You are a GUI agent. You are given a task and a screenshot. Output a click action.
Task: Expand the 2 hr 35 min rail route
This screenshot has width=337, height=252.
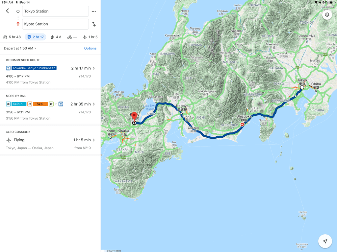[x=94, y=104]
